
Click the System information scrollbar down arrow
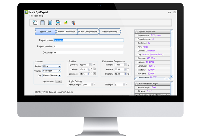coord(172,77)
